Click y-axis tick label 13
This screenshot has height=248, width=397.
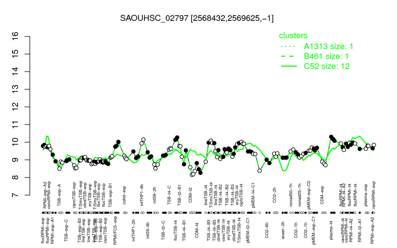tap(15, 90)
